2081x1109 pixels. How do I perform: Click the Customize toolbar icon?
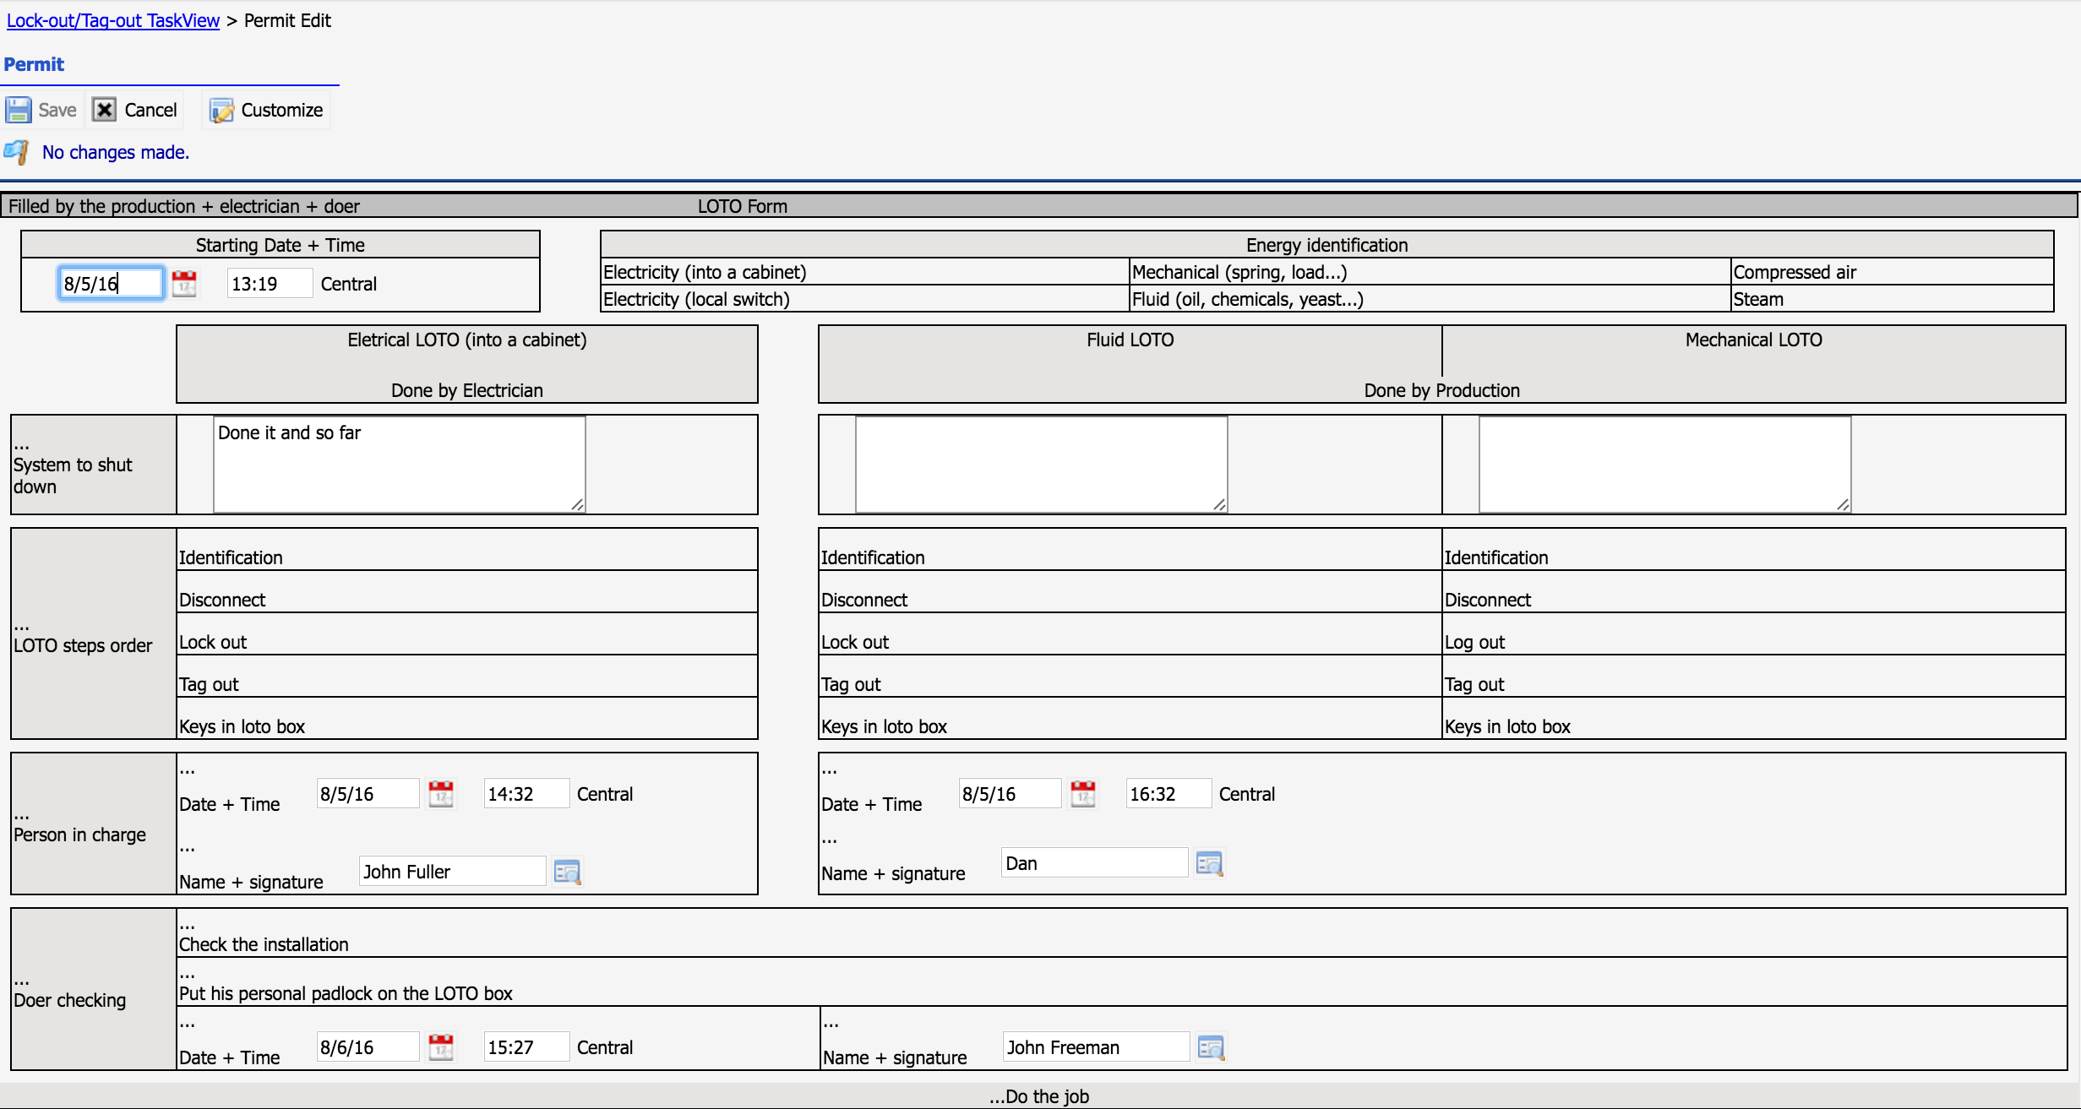221,111
